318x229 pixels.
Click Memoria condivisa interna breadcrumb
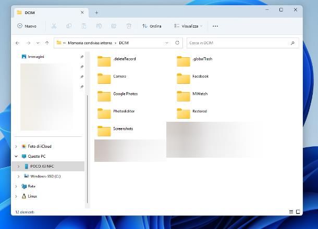coord(90,43)
